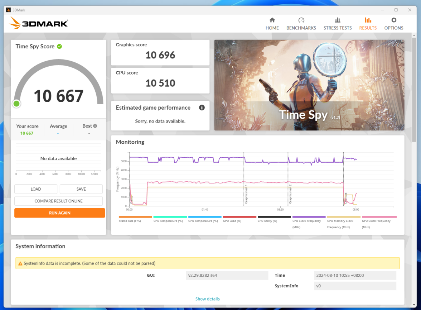Toggle CPU Utility (%) legend entry
The width and height of the screenshot is (421, 310).
tap(274, 219)
